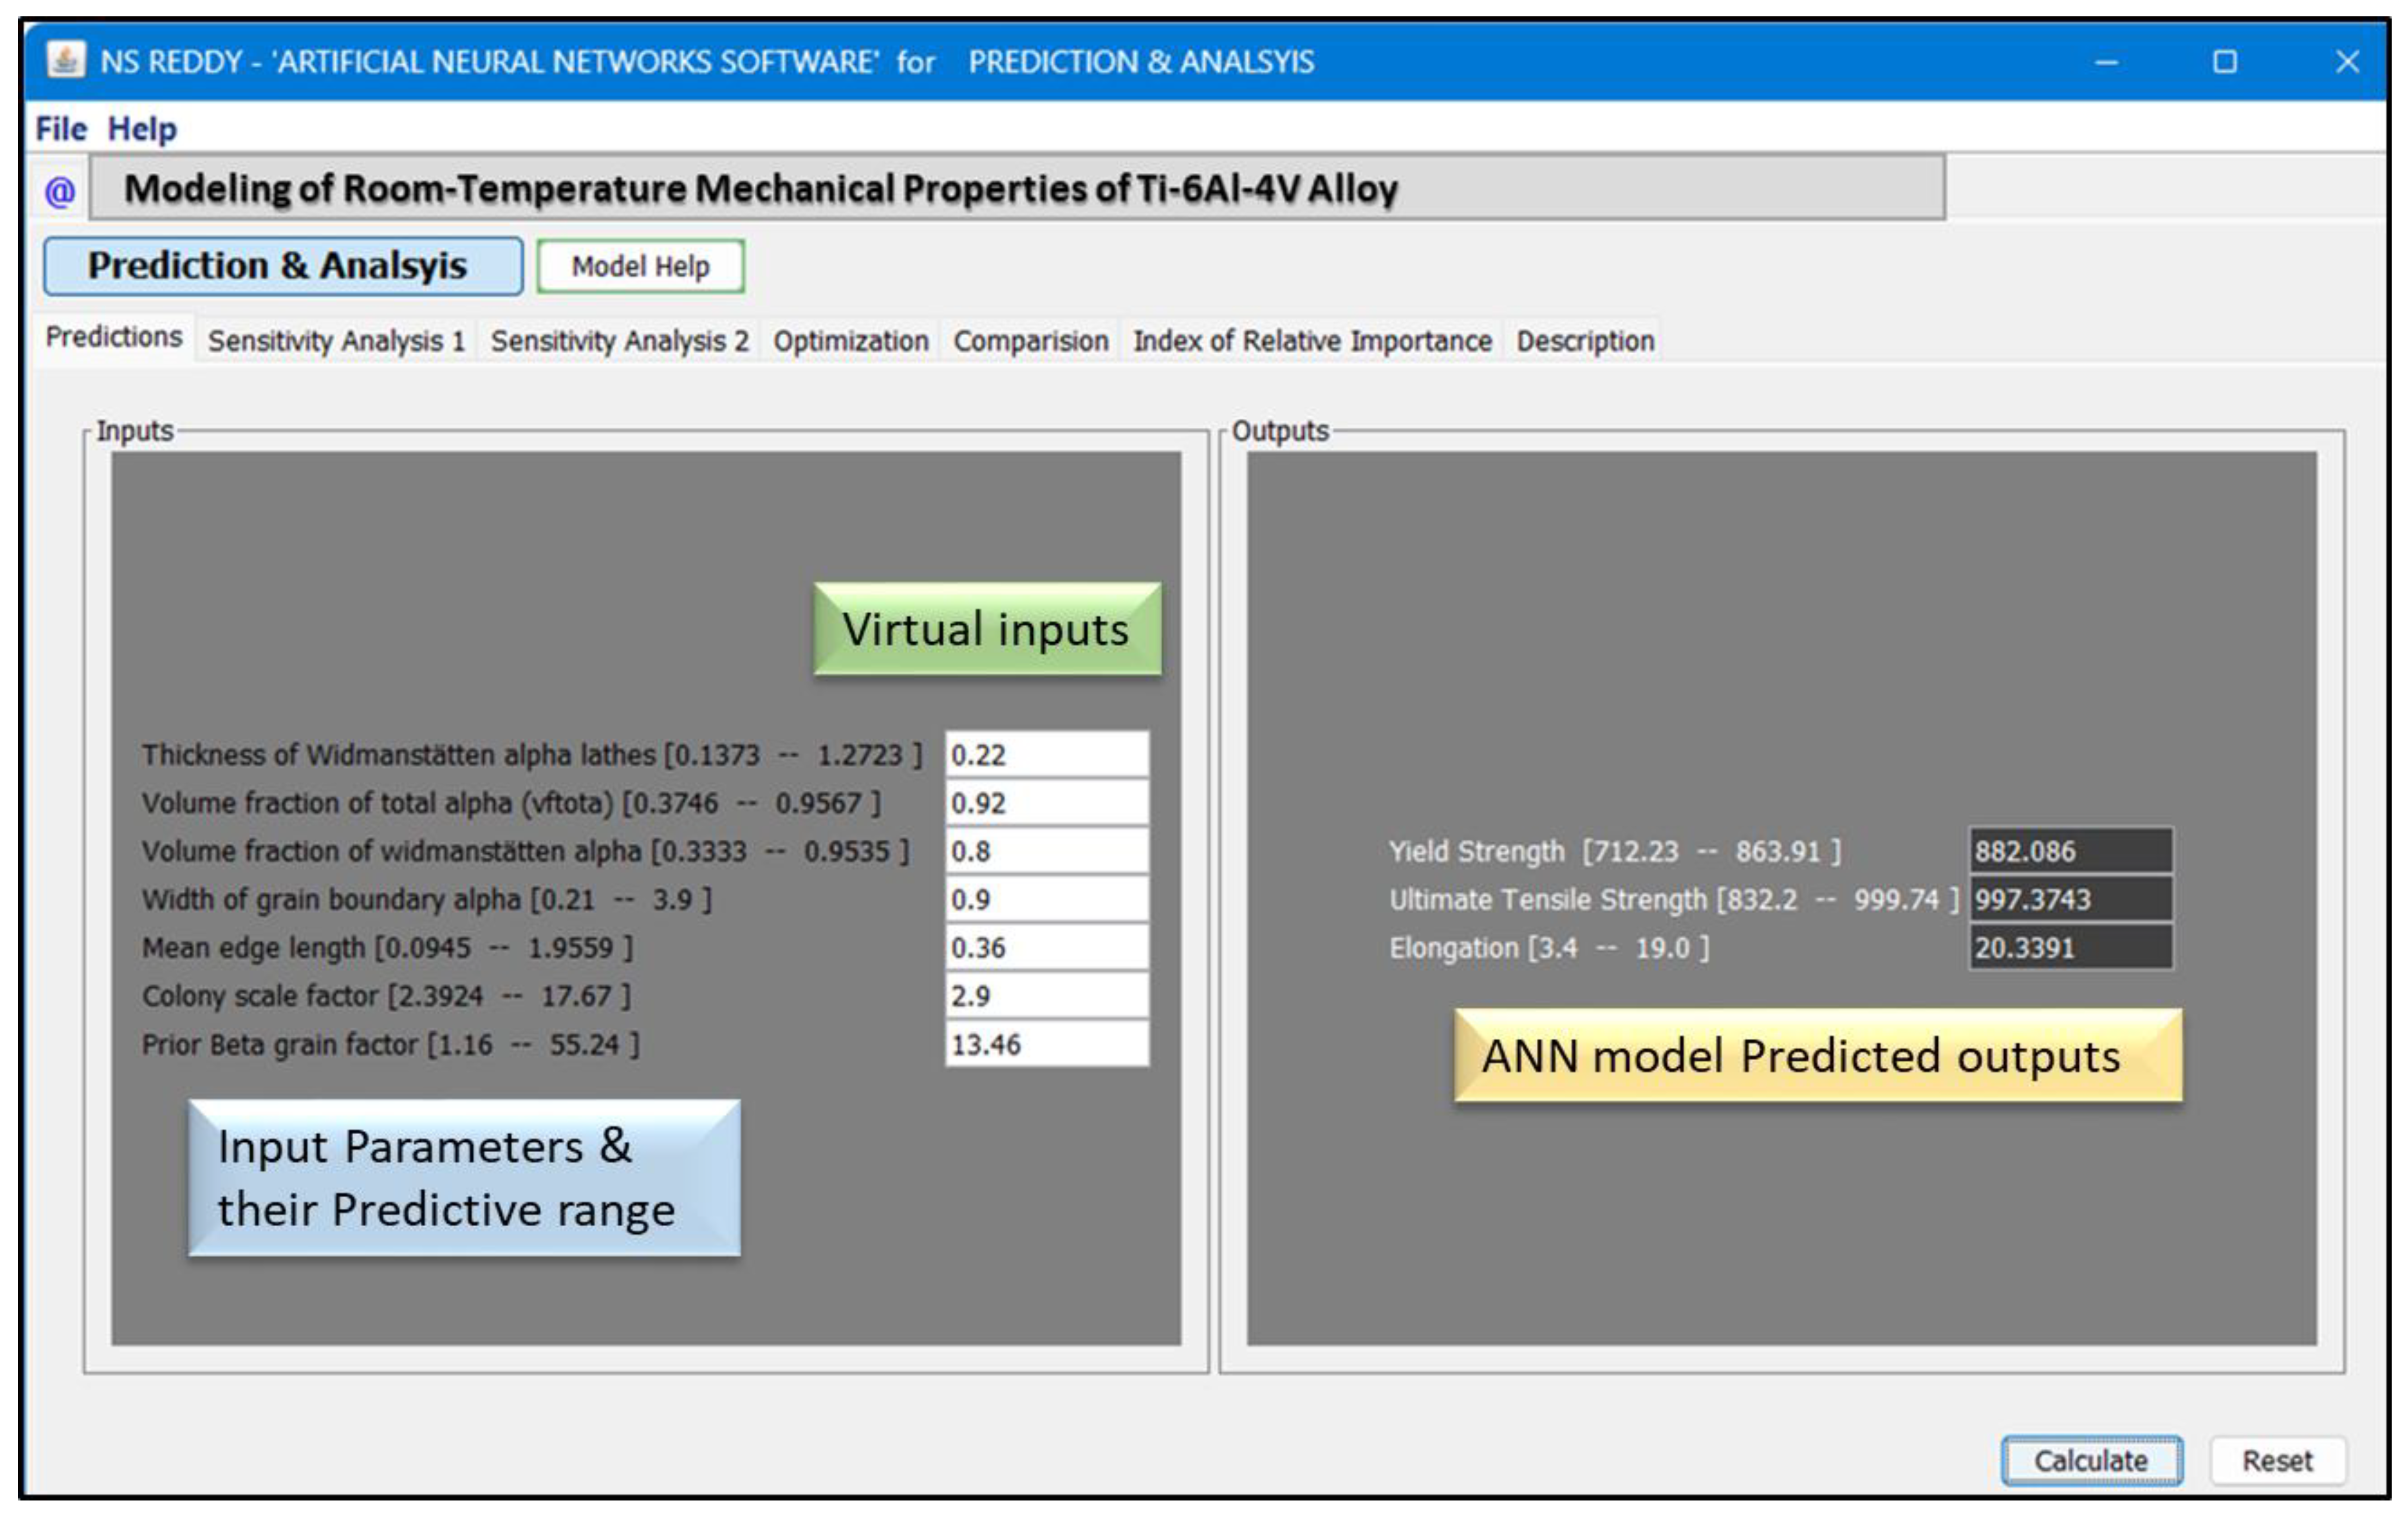Screen dimensions: 2408x1513
Task: Click the Widmanstätten alpha lathes thickness field
Action: (1046, 755)
